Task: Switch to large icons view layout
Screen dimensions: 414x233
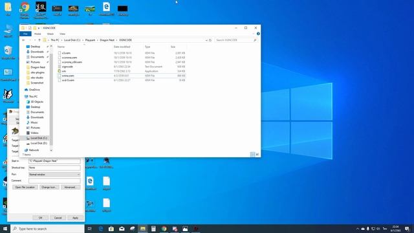Action: pyautogui.click(x=257, y=154)
